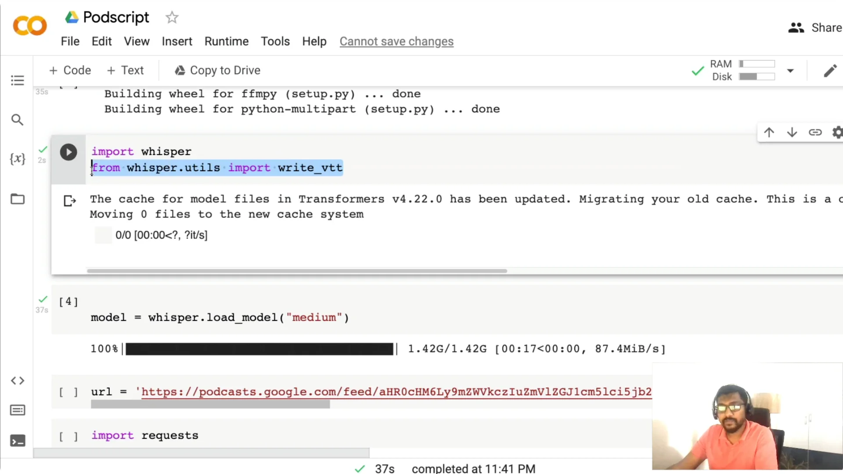Star the Podscript notebook
Image resolution: width=843 pixels, height=474 pixels.
(172, 18)
